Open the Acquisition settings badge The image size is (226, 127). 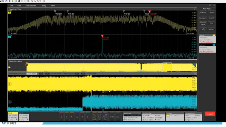click(x=193, y=116)
